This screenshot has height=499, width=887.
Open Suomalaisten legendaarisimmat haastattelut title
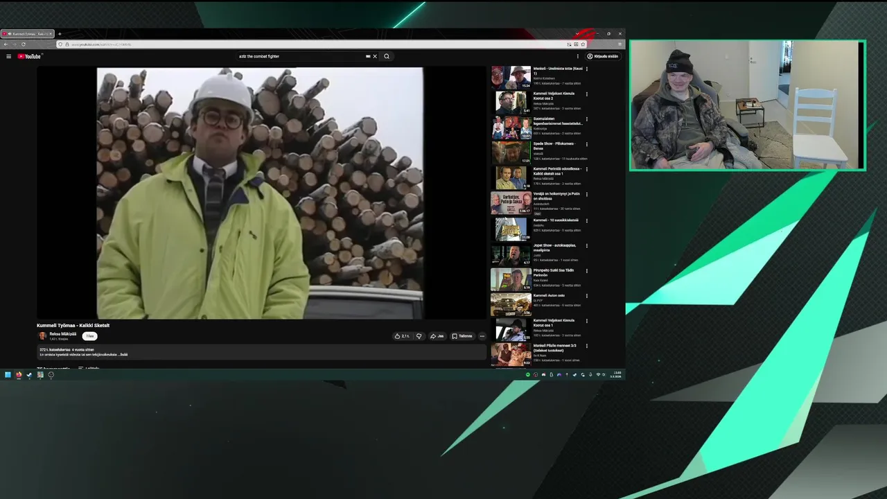[x=558, y=121]
